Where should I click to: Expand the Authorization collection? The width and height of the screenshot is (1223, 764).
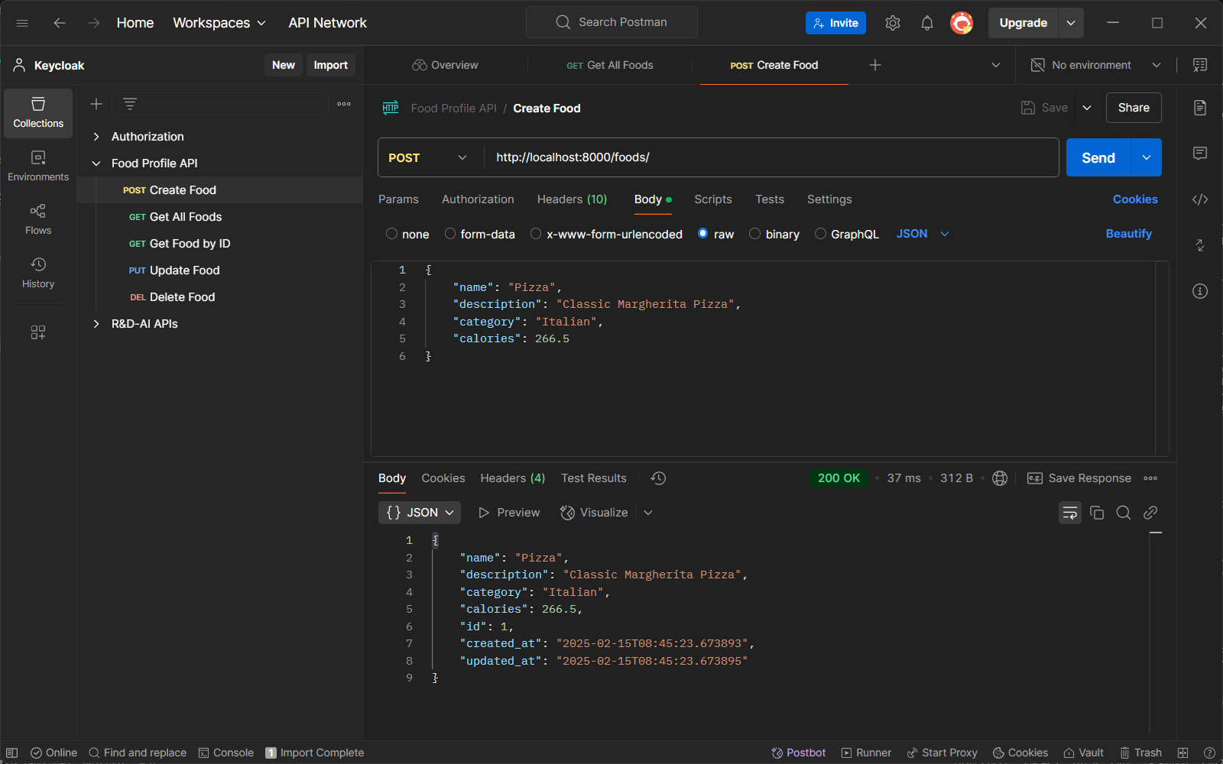point(96,137)
